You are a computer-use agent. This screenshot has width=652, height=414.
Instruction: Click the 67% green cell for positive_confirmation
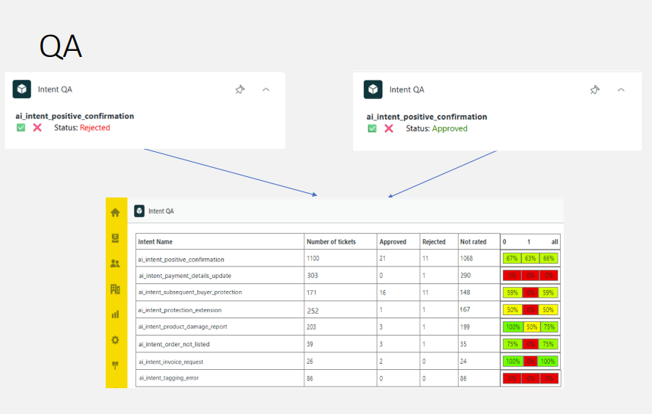(512, 258)
